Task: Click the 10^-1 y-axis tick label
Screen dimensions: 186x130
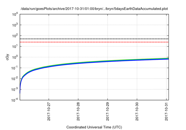Action: pos(15,68)
